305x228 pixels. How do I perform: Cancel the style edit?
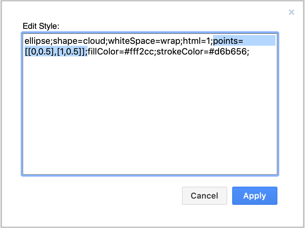click(x=205, y=195)
